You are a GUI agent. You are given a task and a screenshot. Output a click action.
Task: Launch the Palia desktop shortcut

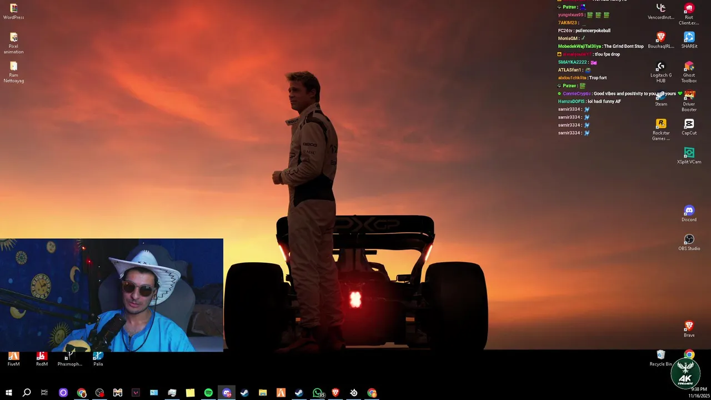98,358
